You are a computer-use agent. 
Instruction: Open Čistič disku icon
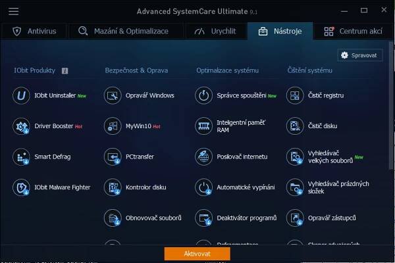pos(295,126)
